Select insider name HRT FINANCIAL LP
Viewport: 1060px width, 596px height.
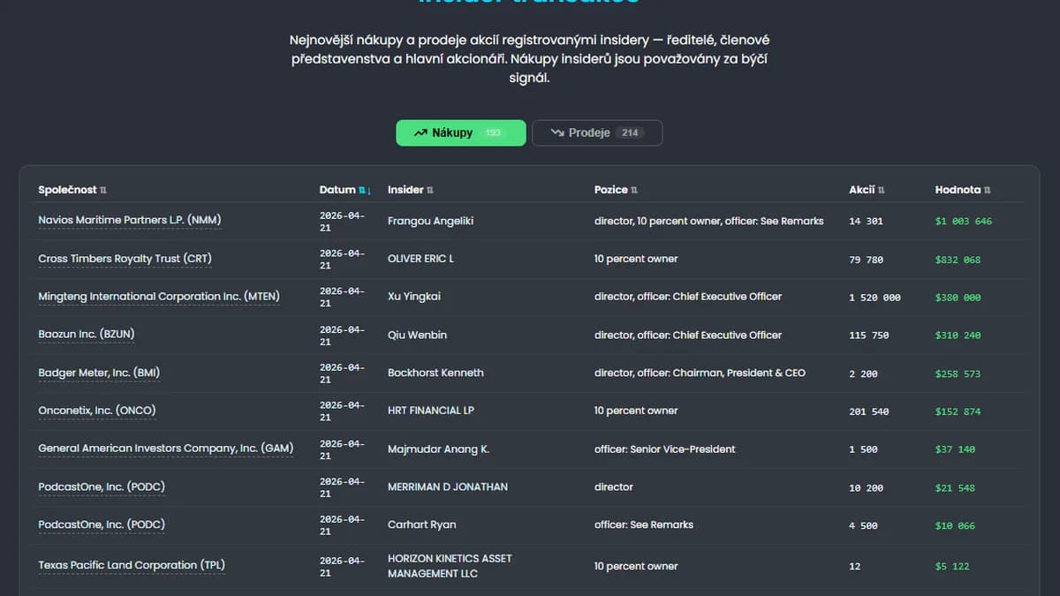click(x=431, y=411)
